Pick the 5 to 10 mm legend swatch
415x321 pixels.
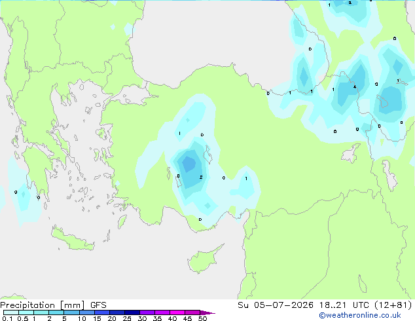coord(71,312)
